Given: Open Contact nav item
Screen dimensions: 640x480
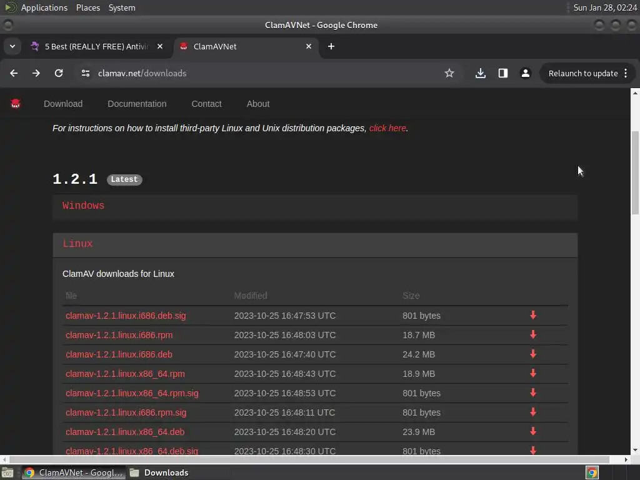Looking at the screenshot, I should pyautogui.click(x=206, y=104).
